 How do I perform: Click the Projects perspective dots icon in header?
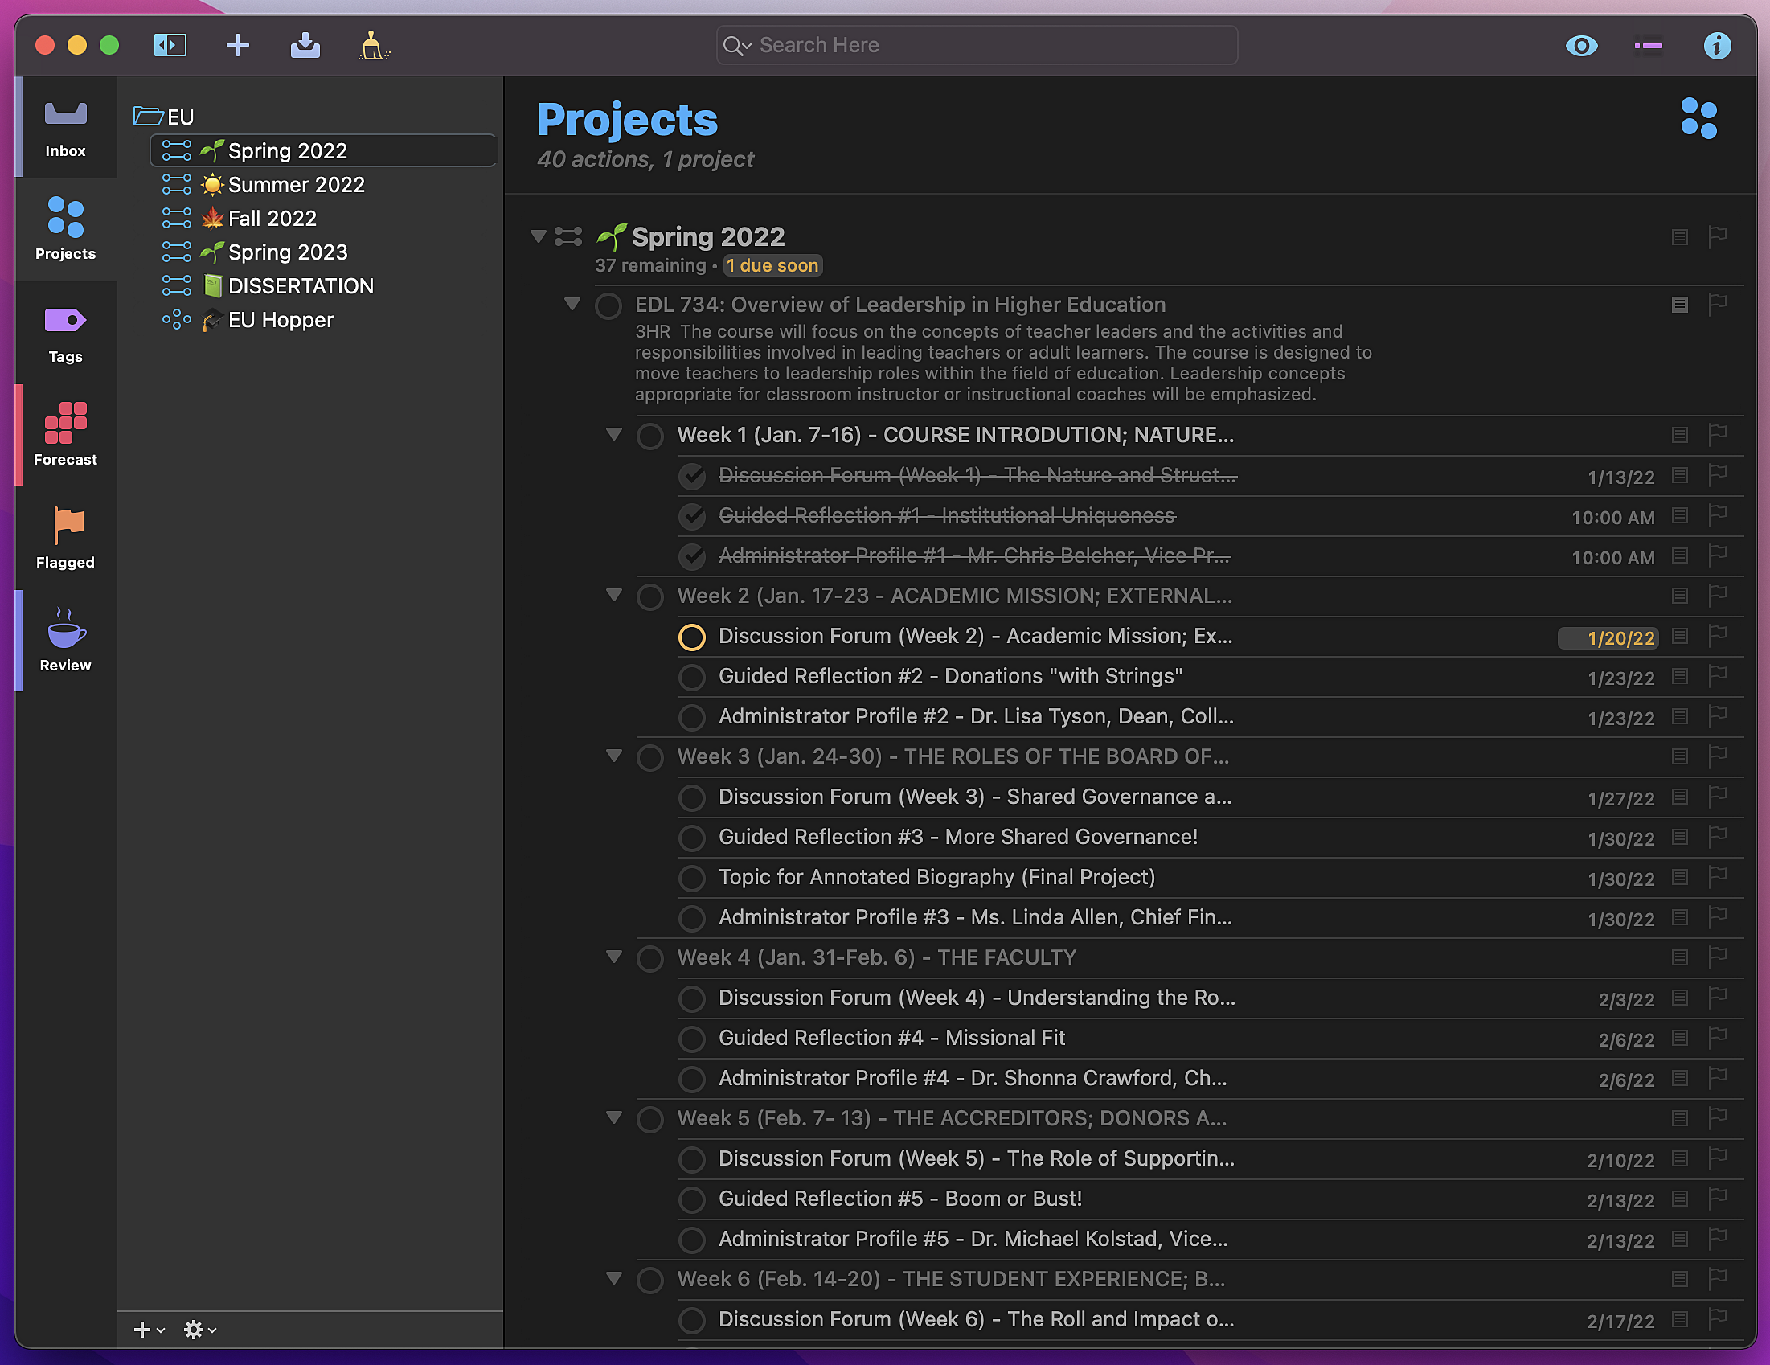[1699, 118]
